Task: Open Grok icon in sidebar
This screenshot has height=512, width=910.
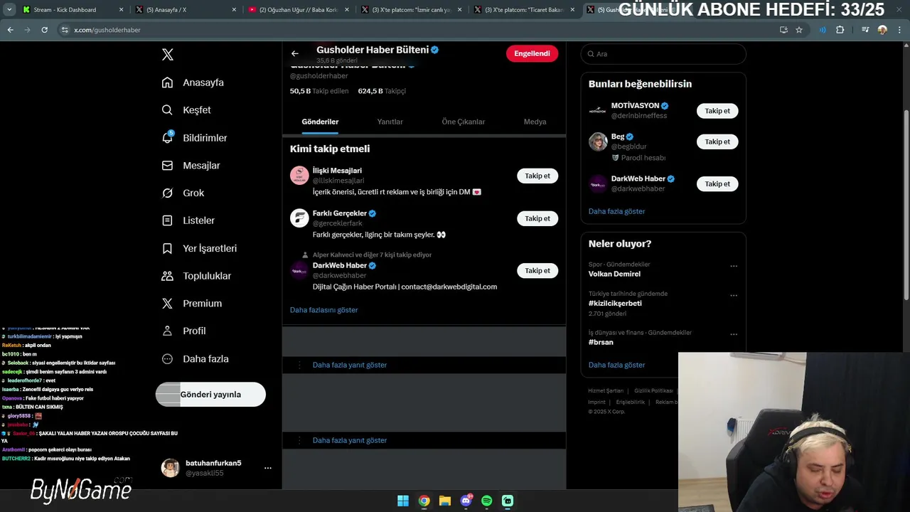Action: click(167, 193)
